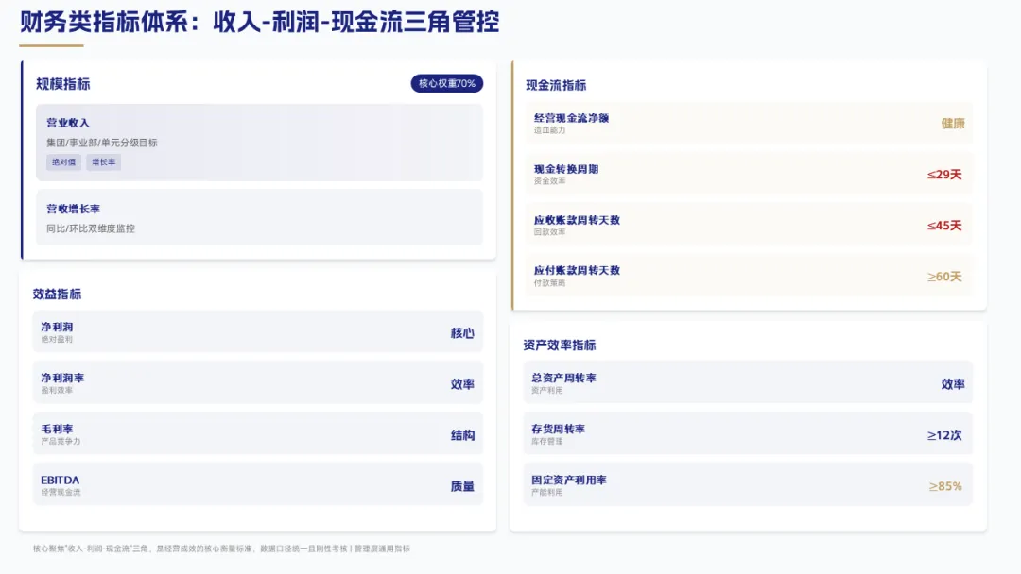Select the 营业收入 card heading
The width and height of the screenshot is (1021, 574).
click(x=68, y=123)
